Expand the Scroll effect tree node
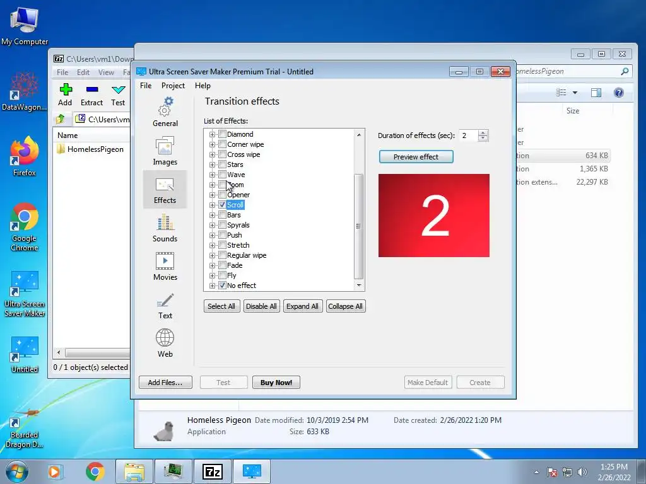This screenshot has width=646, height=484. pyautogui.click(x=212, y=205)
